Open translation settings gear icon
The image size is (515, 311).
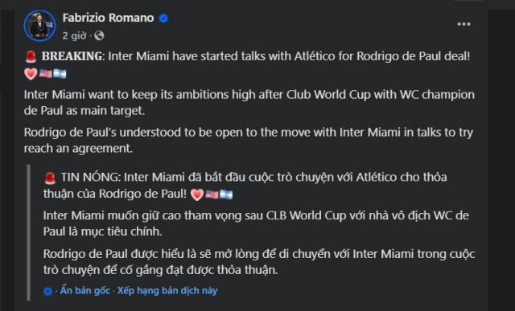[48, 291]
